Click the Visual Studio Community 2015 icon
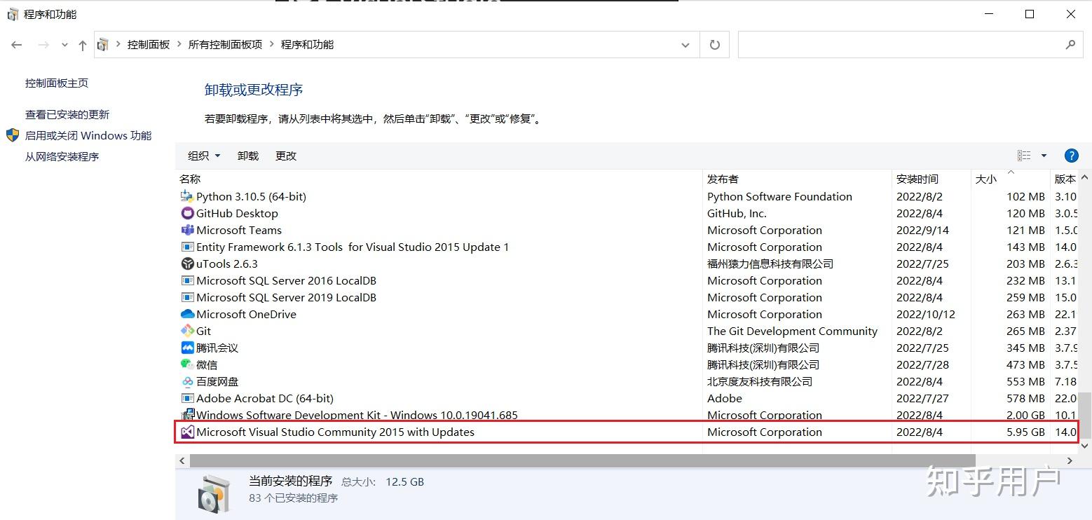This screenshot has width=1092, height=520. coord(187,432)
